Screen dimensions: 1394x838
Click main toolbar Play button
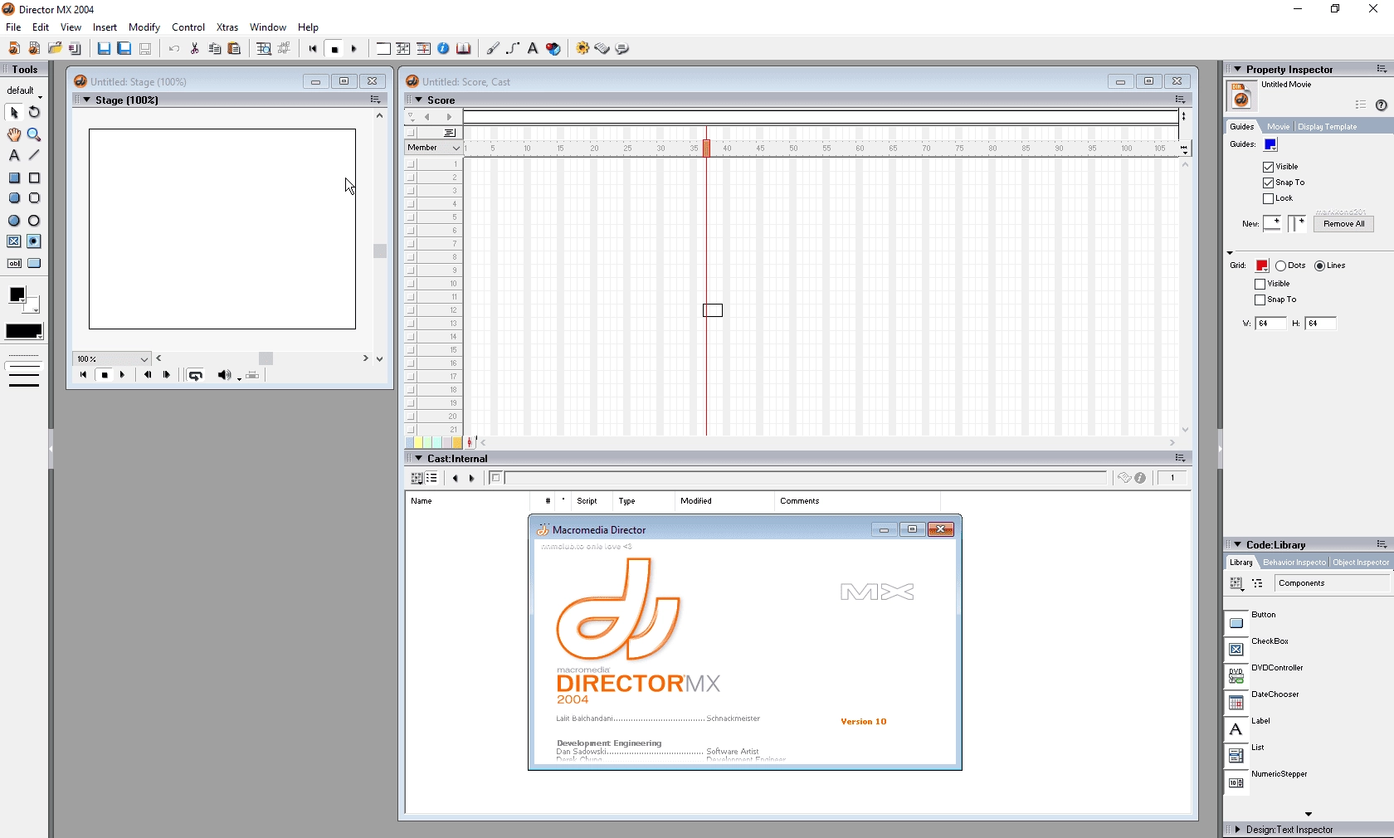point(355,49)
